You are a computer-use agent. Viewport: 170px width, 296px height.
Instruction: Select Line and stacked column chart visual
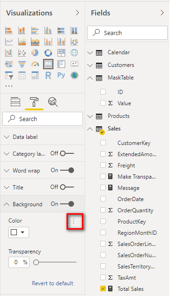[x=48, y=42]
